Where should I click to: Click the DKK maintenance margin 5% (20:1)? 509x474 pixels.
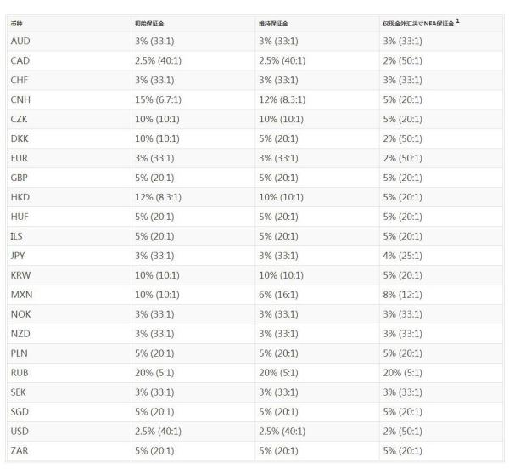279,138
